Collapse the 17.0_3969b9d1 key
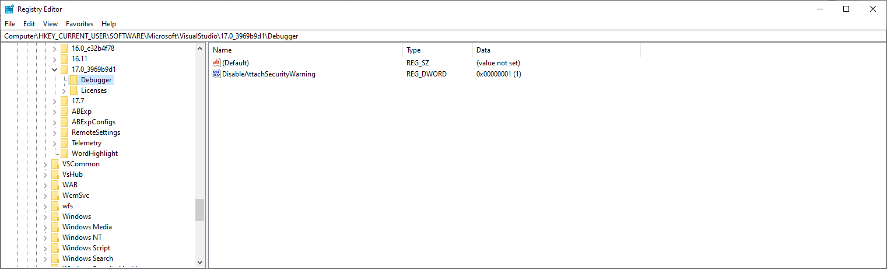Image resolution: width=887 pixels, height=269 pixels. 55,69
